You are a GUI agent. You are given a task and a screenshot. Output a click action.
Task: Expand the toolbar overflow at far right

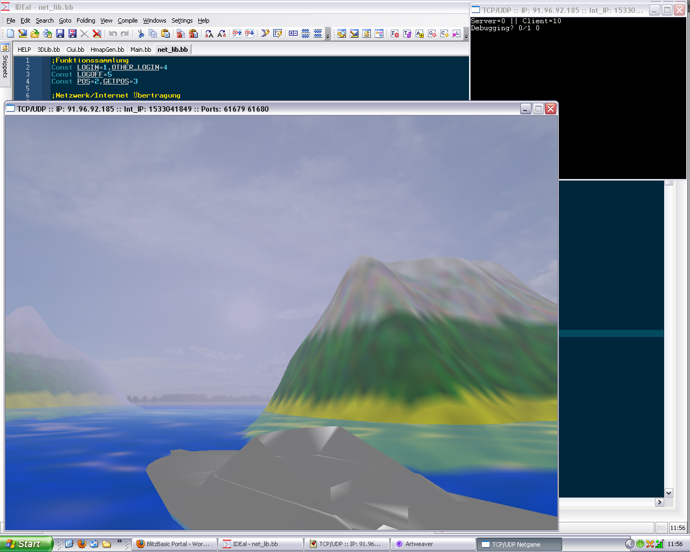466,37
